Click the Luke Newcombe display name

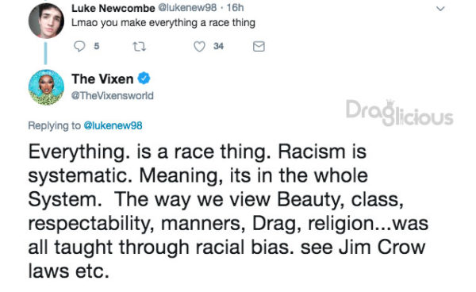tap(113, 8)
